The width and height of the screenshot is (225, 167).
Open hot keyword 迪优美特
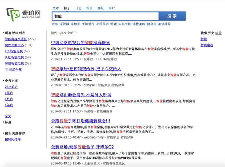[139, 24]
